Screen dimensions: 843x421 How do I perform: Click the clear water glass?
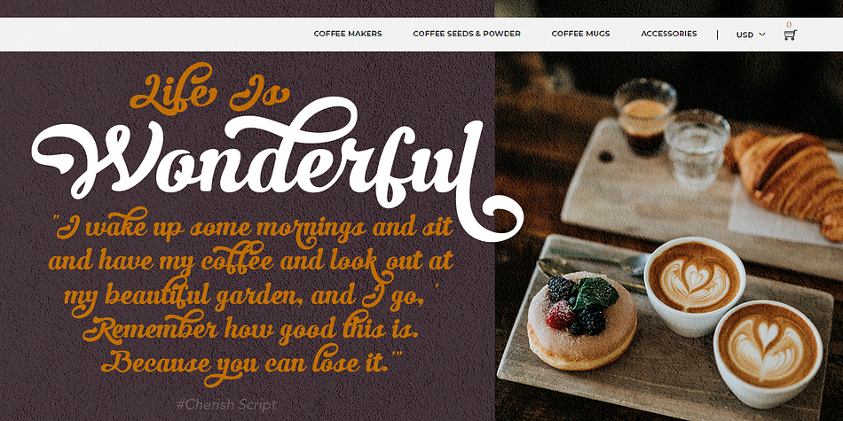point(697,148)
